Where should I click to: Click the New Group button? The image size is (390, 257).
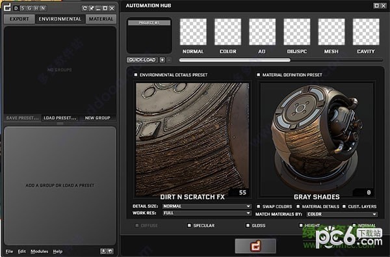click(97, 118)
